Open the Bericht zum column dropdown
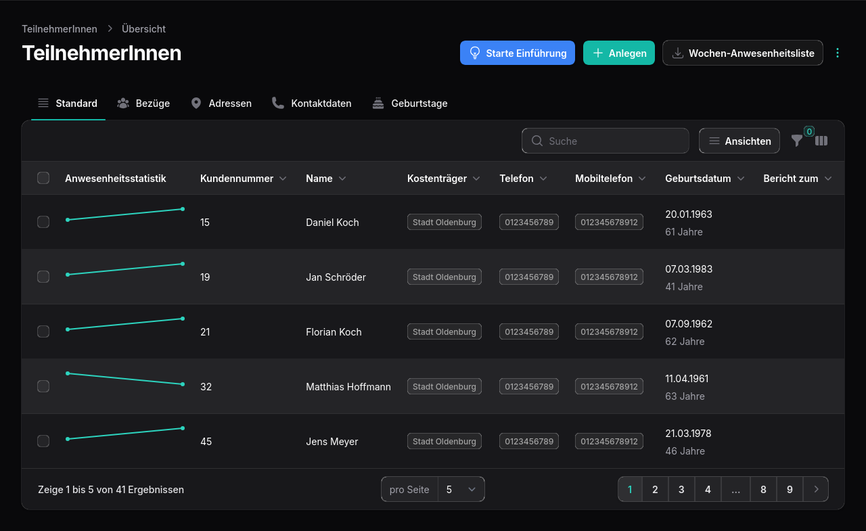This screenshot has width=866, height=531. pyautogui.click(x=827, y=179)
